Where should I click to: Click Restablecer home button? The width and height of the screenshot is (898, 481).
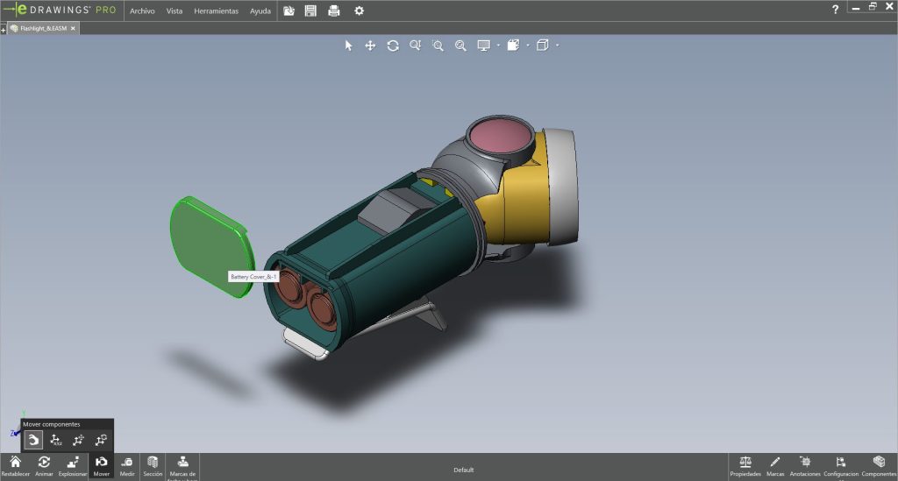[16, 466]
